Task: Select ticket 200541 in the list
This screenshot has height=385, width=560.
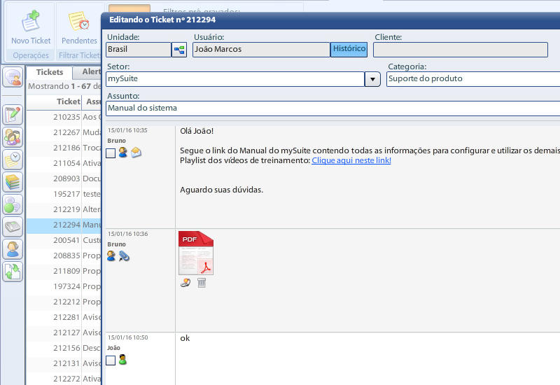Action: 64,240
